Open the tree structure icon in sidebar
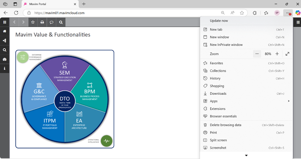 pyautogui.click(x=5, y=41)
